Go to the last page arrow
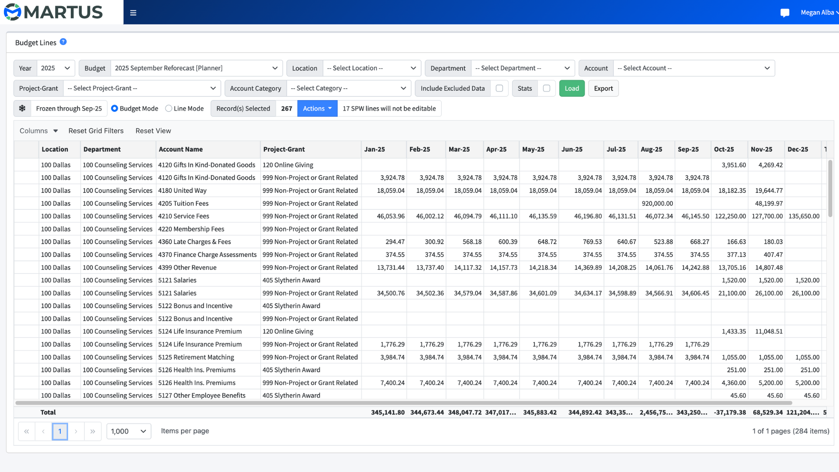 pos(93,431)
